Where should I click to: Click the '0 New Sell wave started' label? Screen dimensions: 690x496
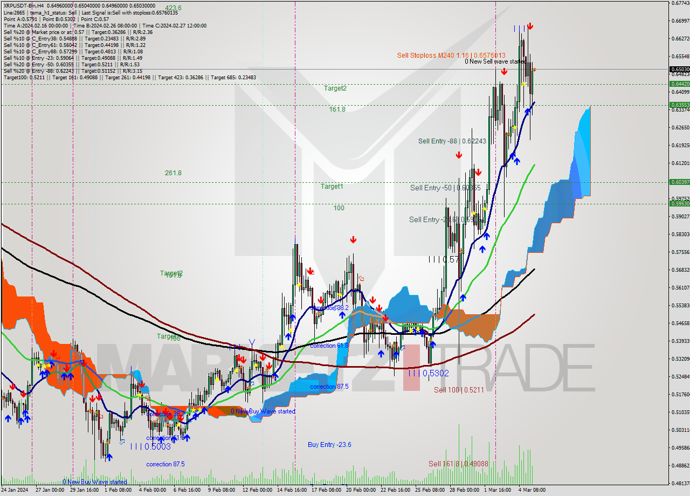495,61
